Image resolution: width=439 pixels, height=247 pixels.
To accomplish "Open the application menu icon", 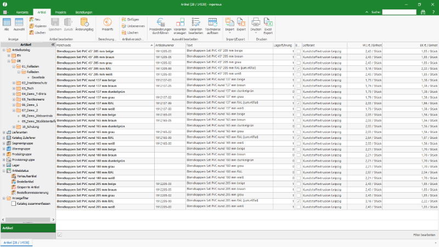I will point(5,12).
